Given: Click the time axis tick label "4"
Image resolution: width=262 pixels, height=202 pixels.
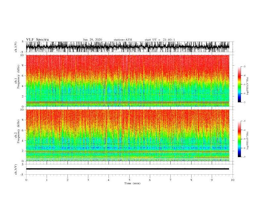Looking at the screenshot, I should [x=109, y=180].
